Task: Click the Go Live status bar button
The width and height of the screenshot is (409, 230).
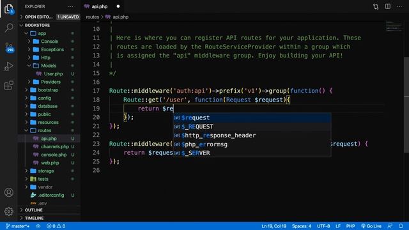Action: pos(371,226)
